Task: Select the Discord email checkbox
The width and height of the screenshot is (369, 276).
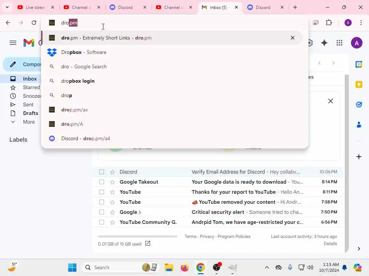Action: click(x=102, y=172)
